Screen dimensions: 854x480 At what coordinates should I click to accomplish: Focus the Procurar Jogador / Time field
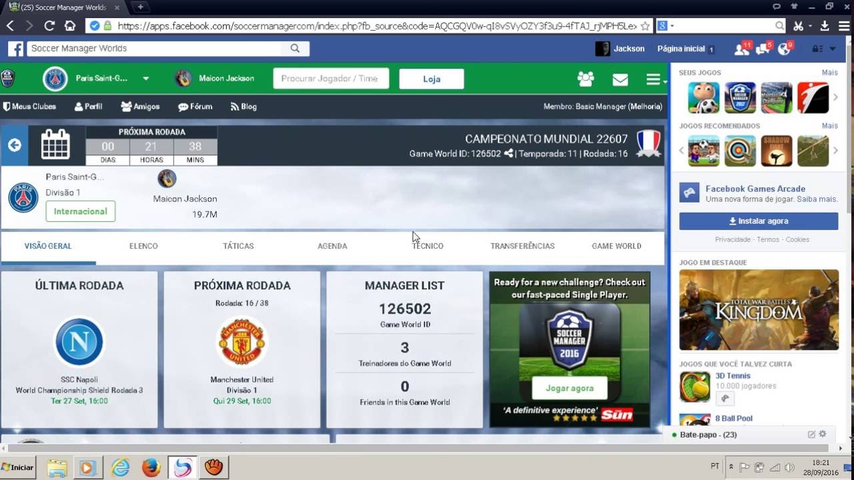point(331,79)
